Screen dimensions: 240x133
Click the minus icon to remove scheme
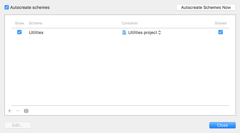point(18,111)
